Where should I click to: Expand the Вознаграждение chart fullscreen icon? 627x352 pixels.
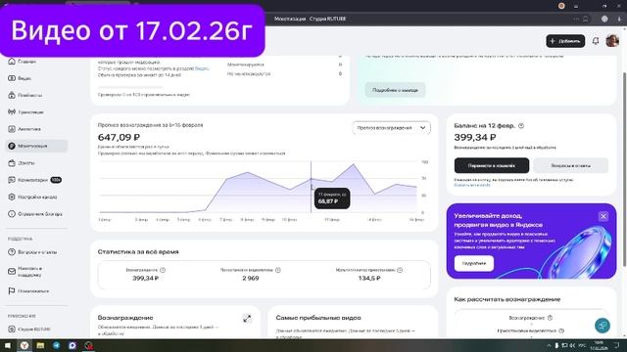pyautogui.click(x=247, y=319)
